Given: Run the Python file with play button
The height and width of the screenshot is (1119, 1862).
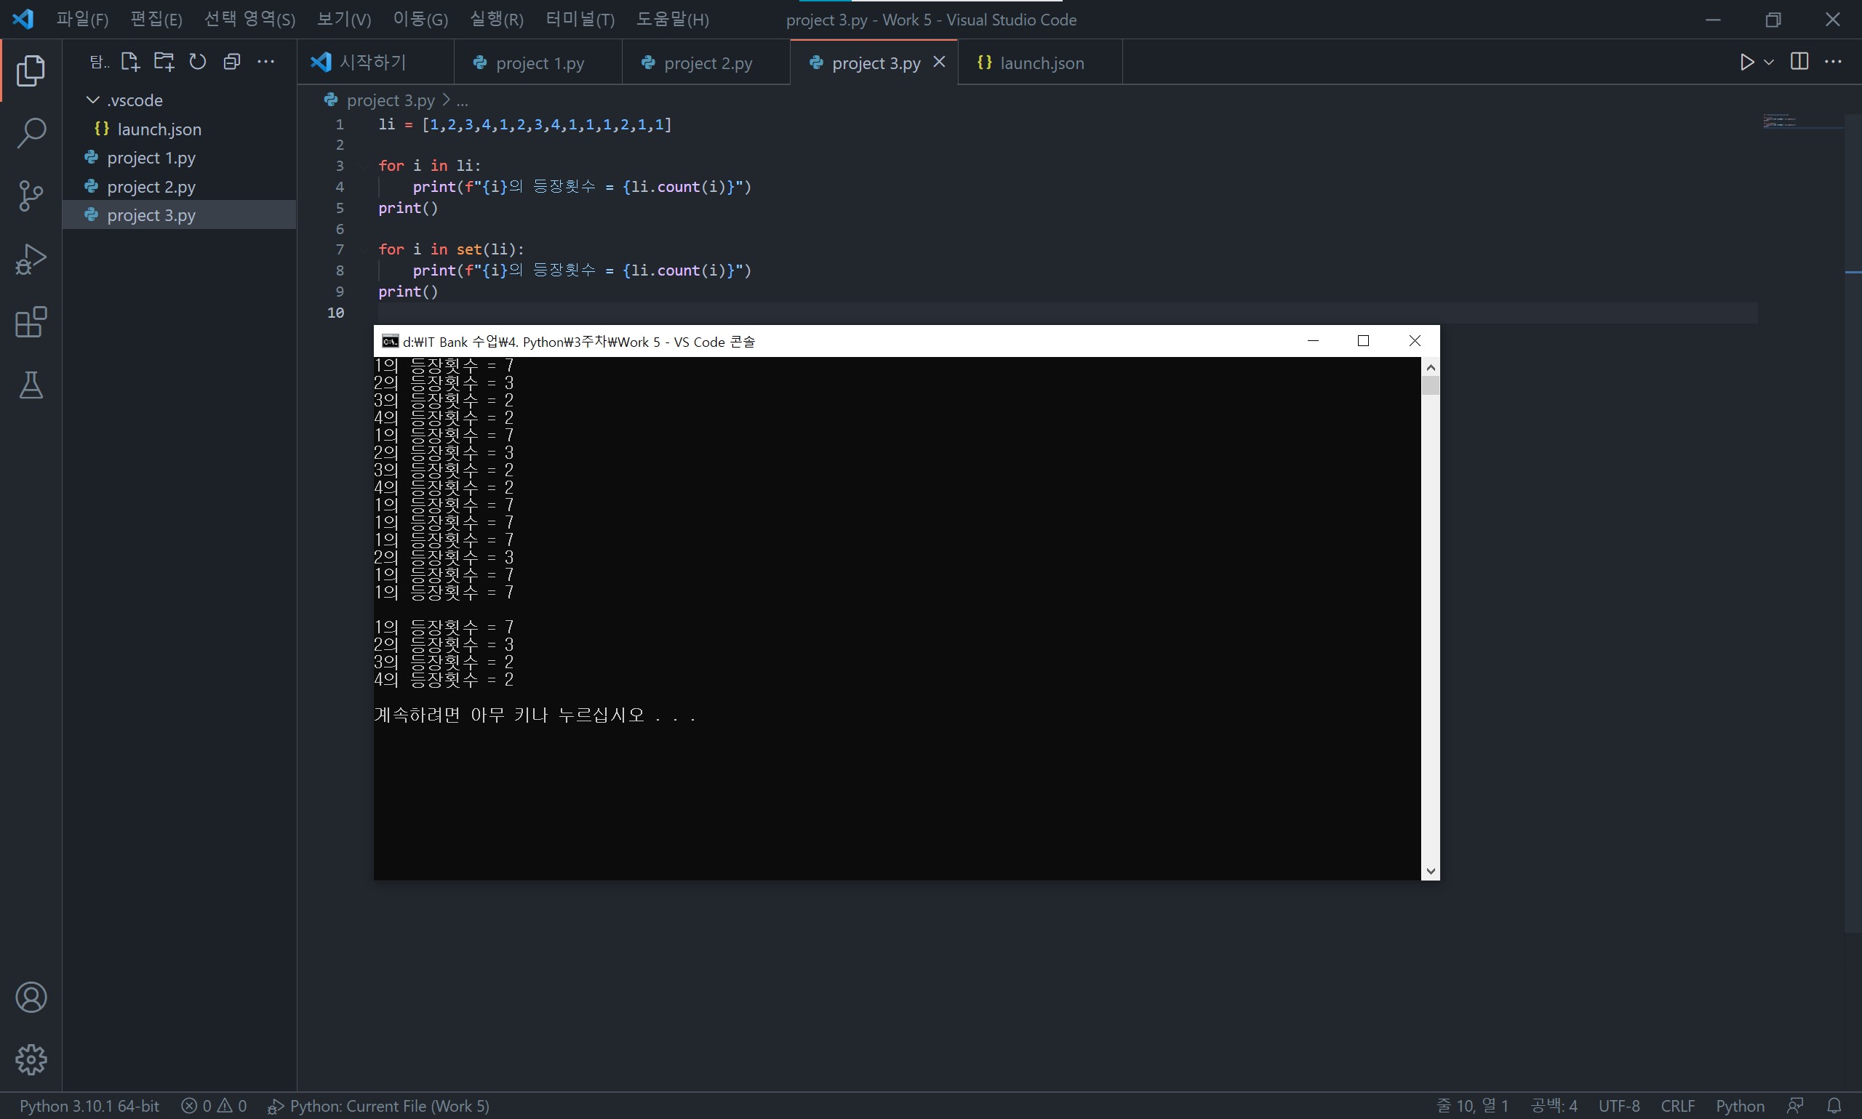Looking at the screenshot, I should (1746, 62).
